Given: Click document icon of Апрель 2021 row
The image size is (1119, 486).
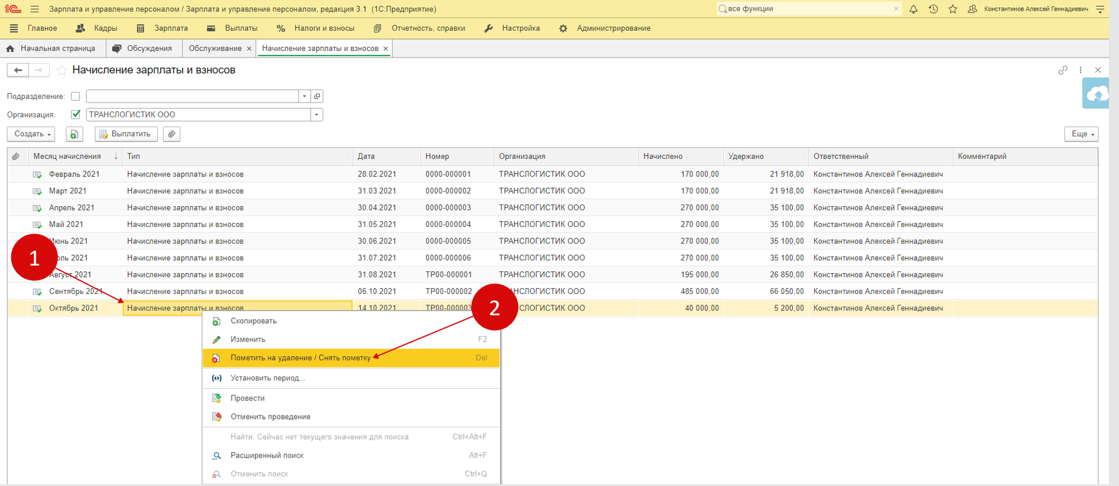Looking at the screenshot, I should point(37,208).
